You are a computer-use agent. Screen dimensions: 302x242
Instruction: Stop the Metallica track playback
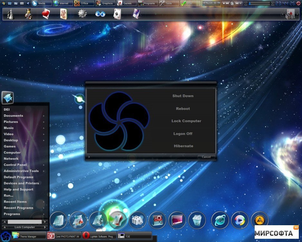point(224,3)
